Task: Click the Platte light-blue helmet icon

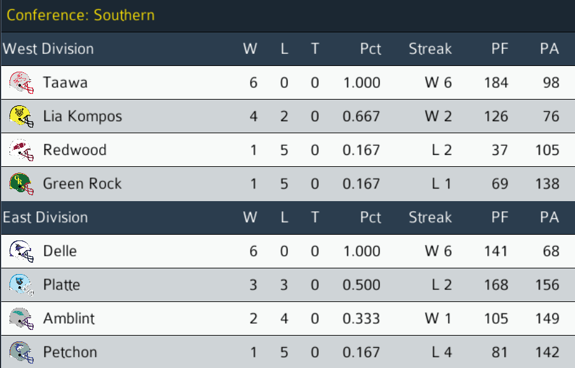Action: (21, 285)
